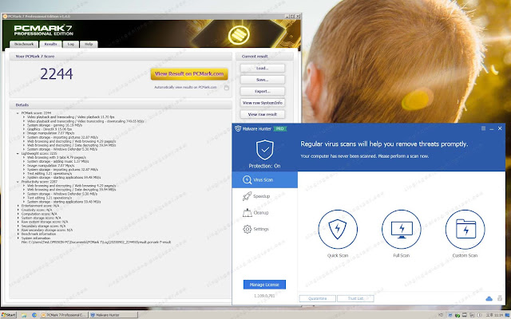
Task: Open the Windows Start button
Action: click(8, 315)
